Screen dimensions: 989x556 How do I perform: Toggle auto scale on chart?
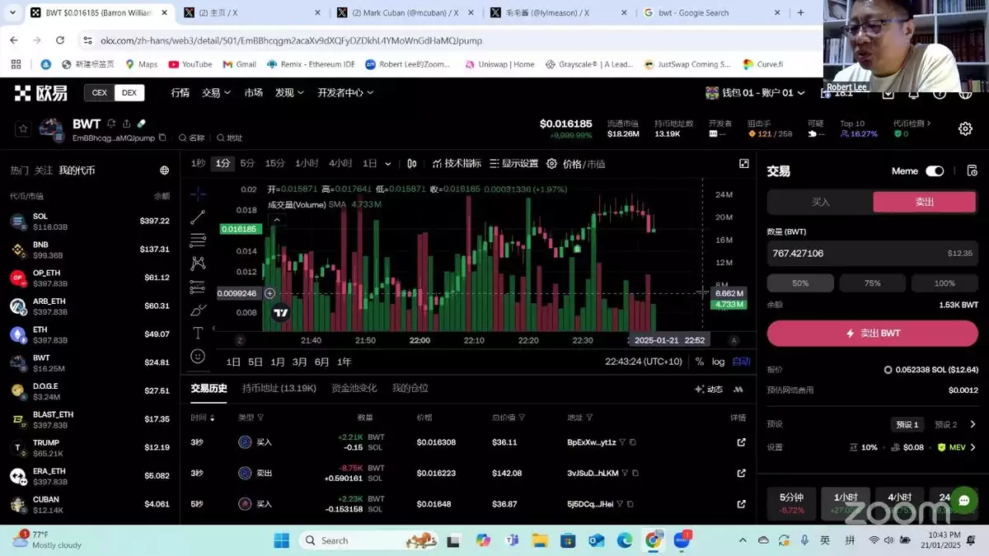[x=742, y=362]
